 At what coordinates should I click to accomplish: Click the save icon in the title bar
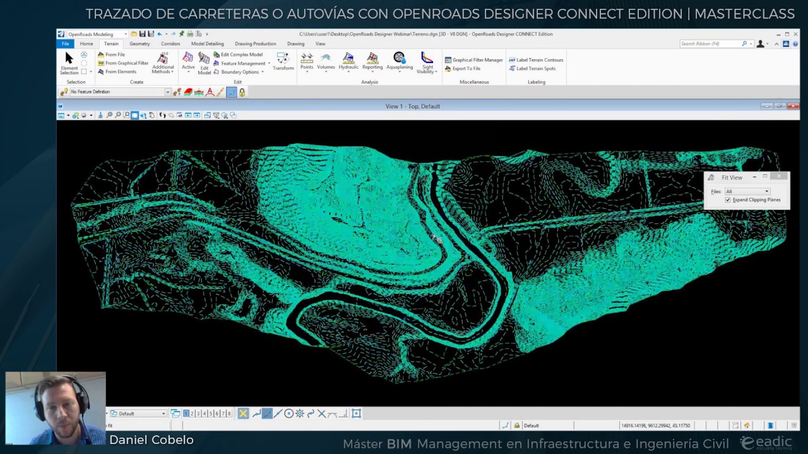(x=142, y=34)
